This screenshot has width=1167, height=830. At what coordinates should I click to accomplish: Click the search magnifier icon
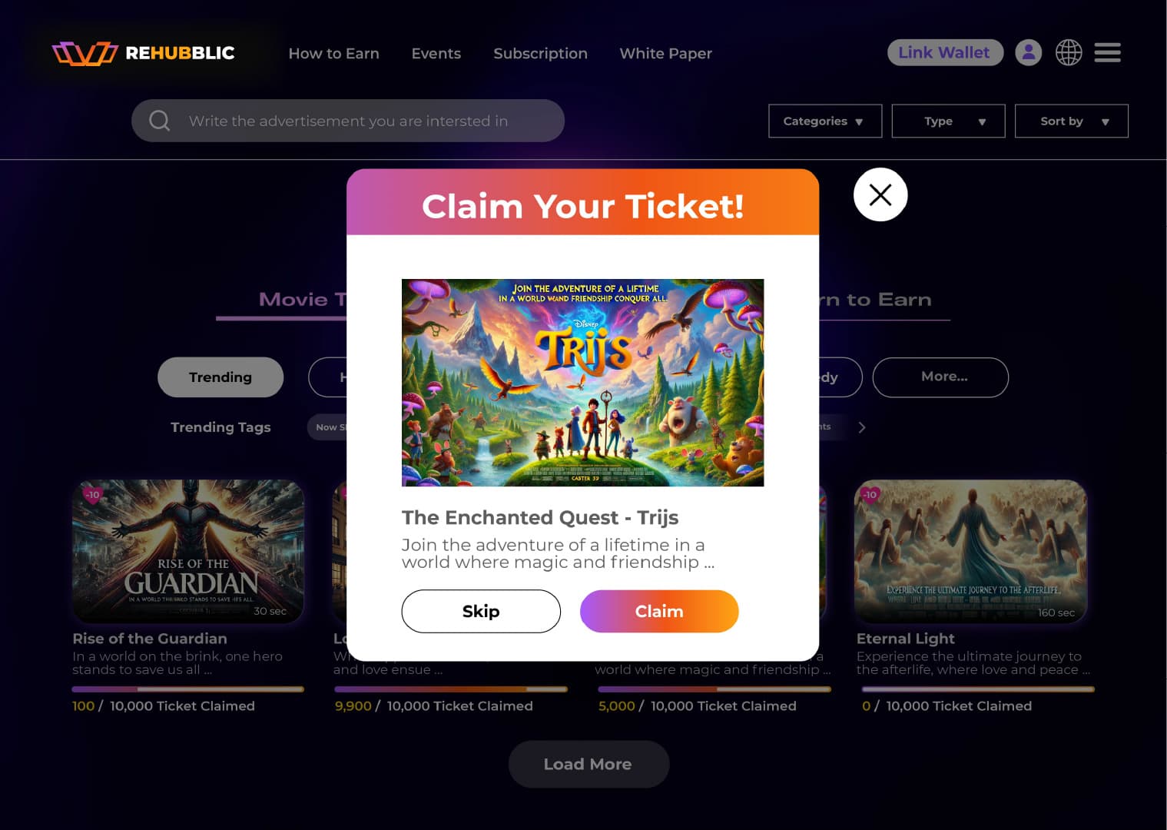click(159, 121)
